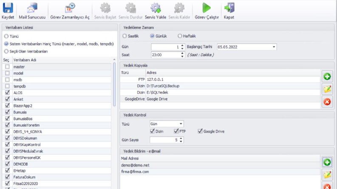The image size is (337, 189).
Task: Add a new notification mail address
Action: point(327,162)
